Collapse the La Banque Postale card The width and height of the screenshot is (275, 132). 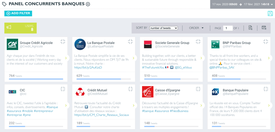(x=130, y=42)
